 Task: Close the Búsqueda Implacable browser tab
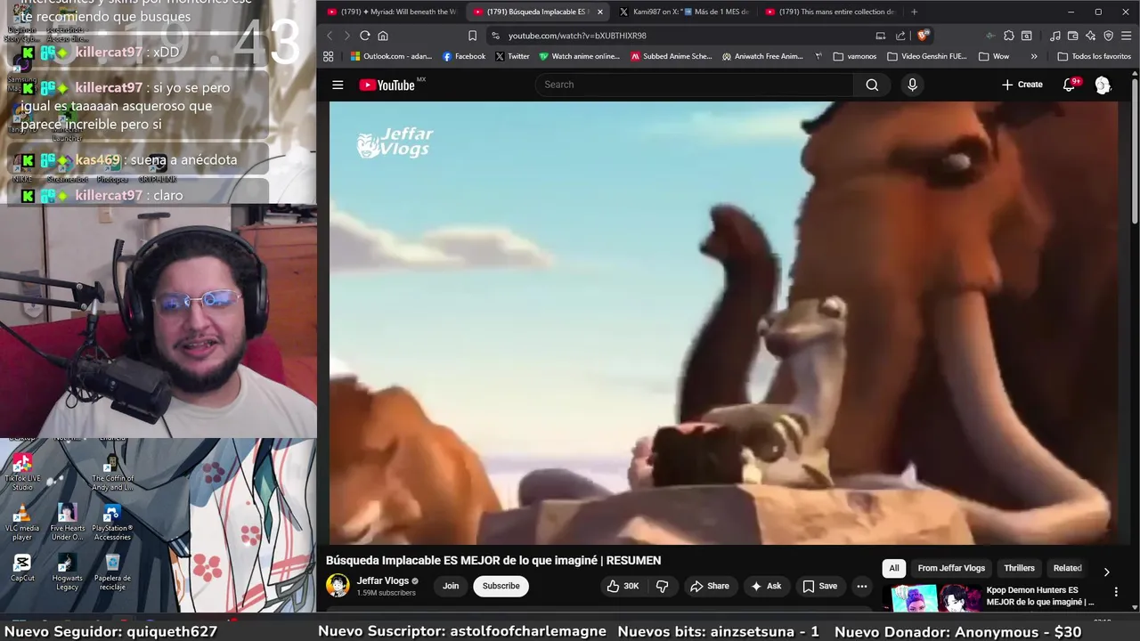[x=599, y=12]
